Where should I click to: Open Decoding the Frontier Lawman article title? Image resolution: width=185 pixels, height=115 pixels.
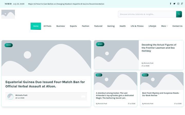(x=159, y=48)
